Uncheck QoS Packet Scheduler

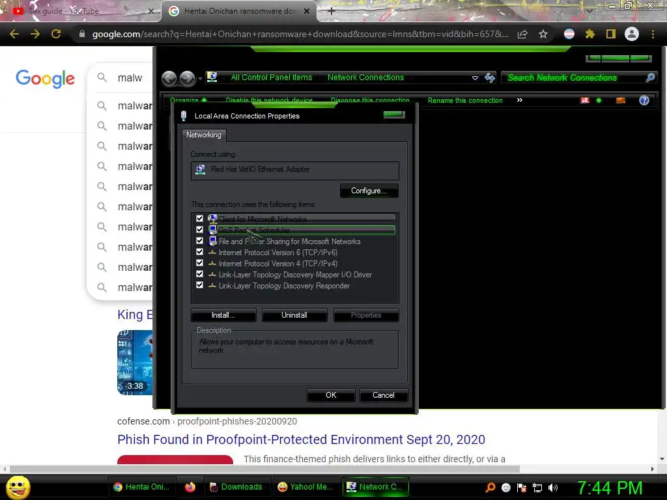pyautogui.click(x=199, y=230)
